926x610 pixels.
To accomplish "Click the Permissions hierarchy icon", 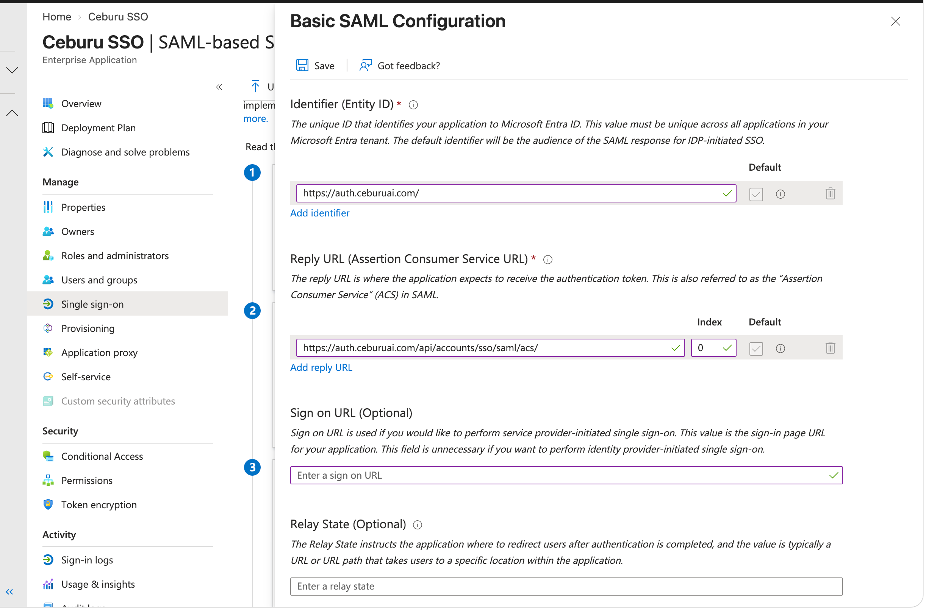I will [x=48, y=481].
